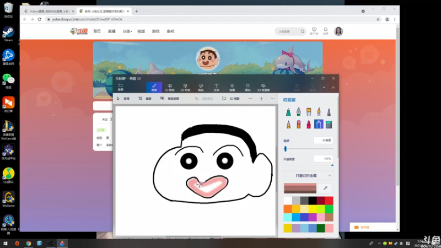Select the Pixel pen tool
The height and width of the screenshot is (248, 441).
click(329, 112)
